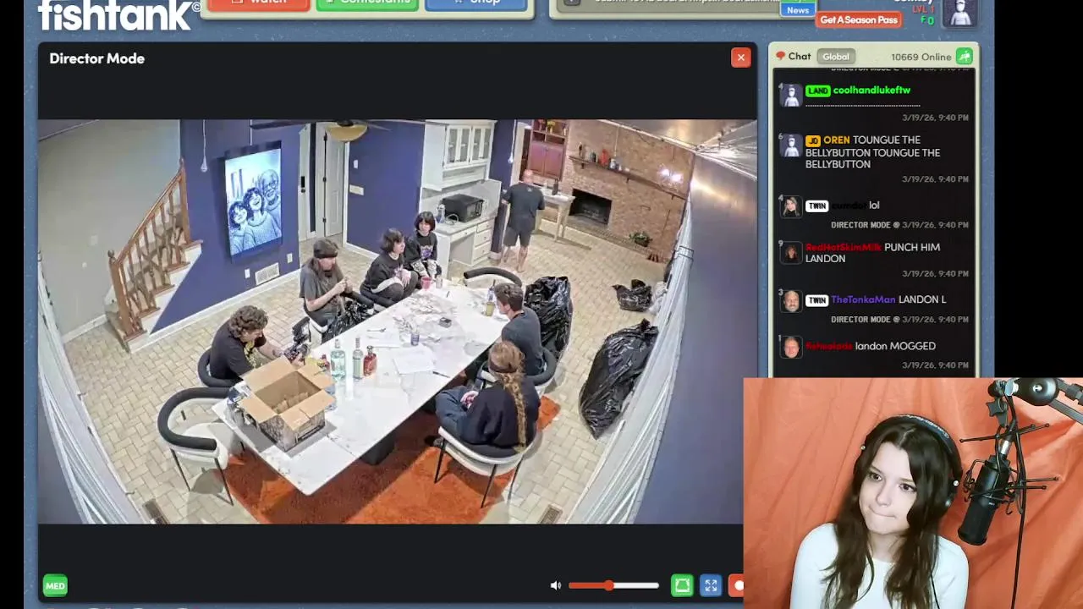
Task: Change the MED video quality setting
Action: [x=55, y=585]
